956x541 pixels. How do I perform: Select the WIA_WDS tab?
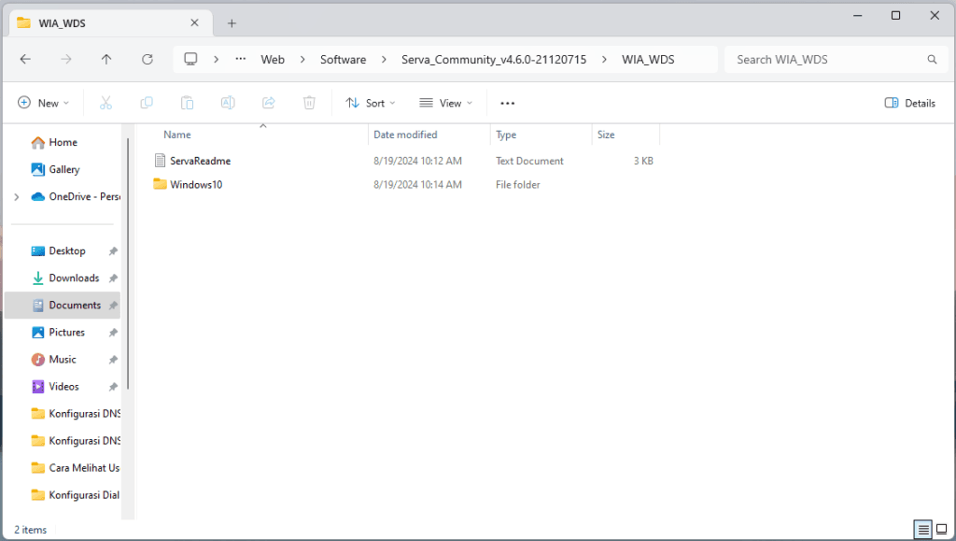click(x=103, y=23)
